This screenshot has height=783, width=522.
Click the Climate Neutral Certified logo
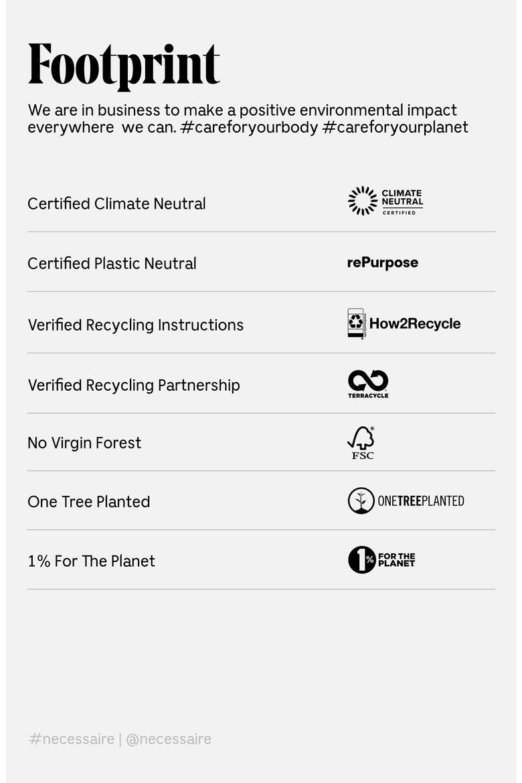pyautogui.click(x=385, y=201)
